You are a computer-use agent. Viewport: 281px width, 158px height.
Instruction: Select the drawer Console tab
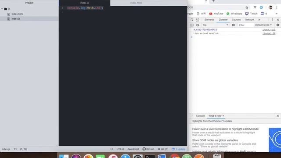(200, 116)
